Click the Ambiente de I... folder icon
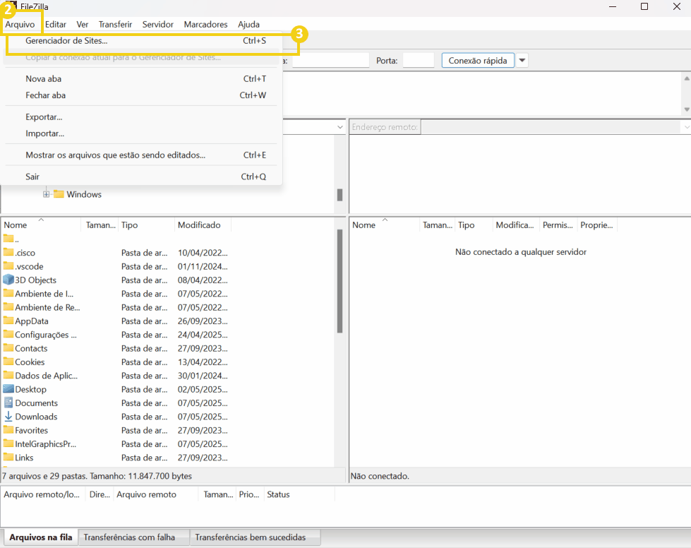 pyautogui.click(x=8, y=293)
